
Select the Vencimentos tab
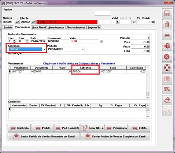(x=22, y=27)
